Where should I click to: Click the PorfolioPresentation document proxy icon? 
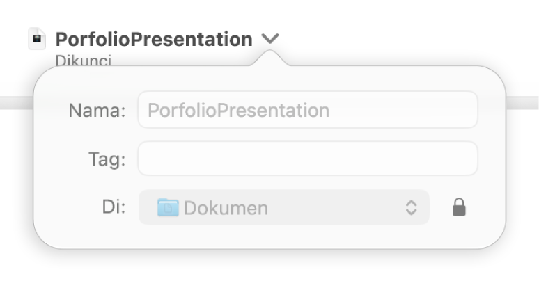[x=37, y=38]
